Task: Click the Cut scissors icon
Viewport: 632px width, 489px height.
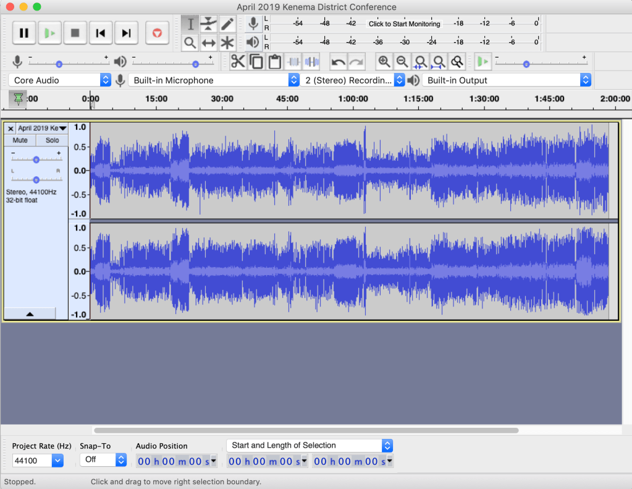Action: (238, 62)
